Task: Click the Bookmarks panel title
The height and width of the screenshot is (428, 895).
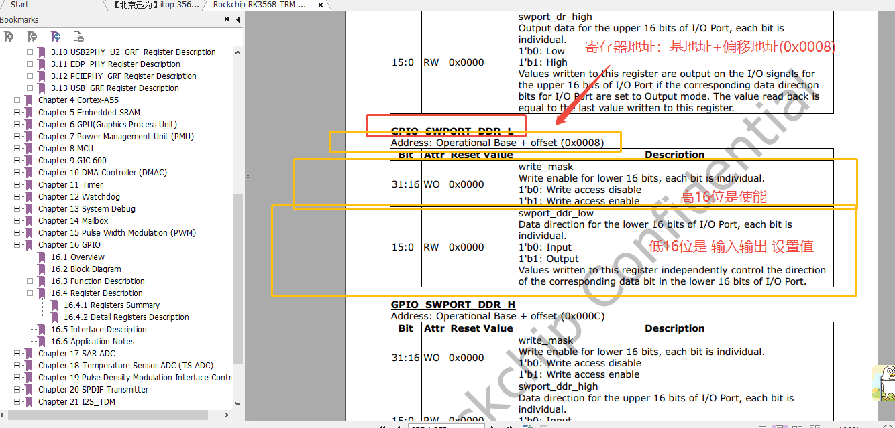Action: 19,20
